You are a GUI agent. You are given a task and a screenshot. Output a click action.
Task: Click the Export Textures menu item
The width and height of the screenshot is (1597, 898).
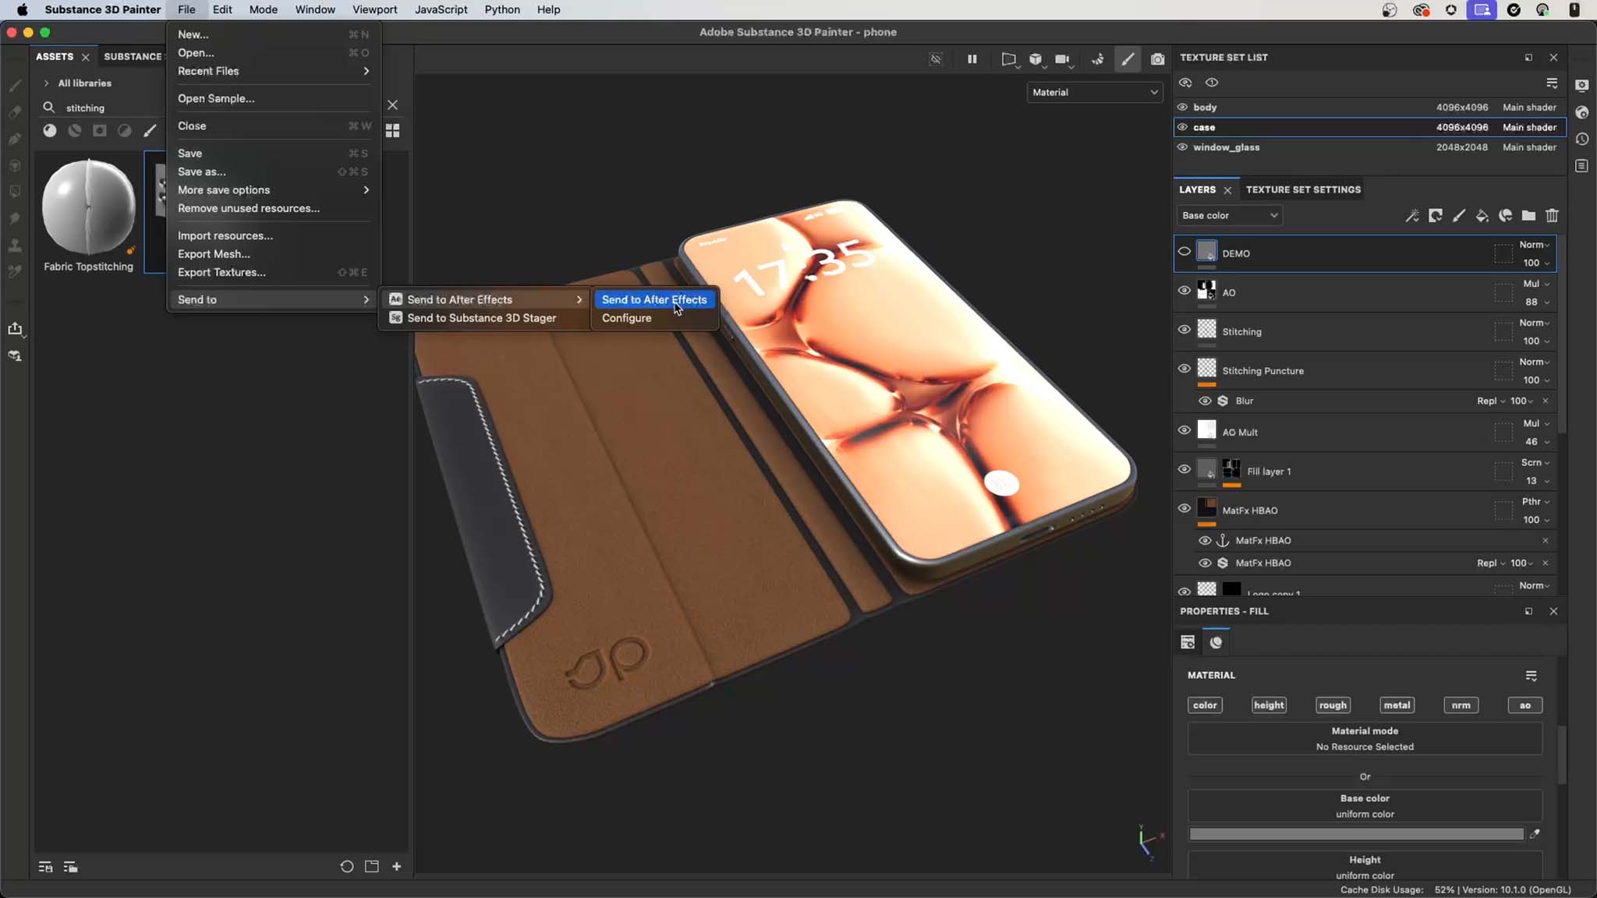221,272
